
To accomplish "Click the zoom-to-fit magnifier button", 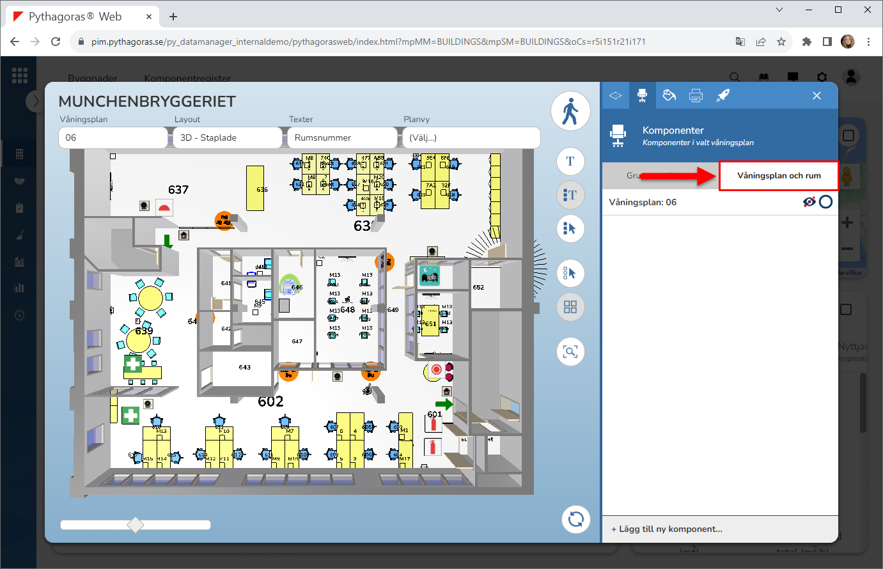I will pos(570,352).
